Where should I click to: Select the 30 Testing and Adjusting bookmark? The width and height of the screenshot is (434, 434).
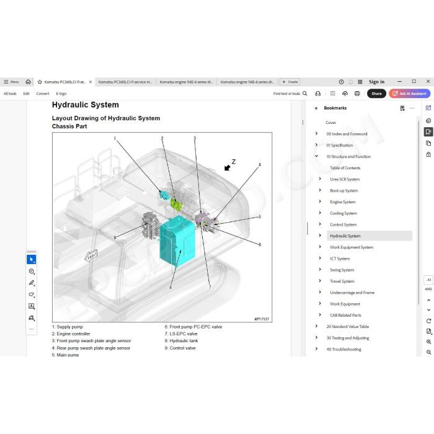pos(348,338)
